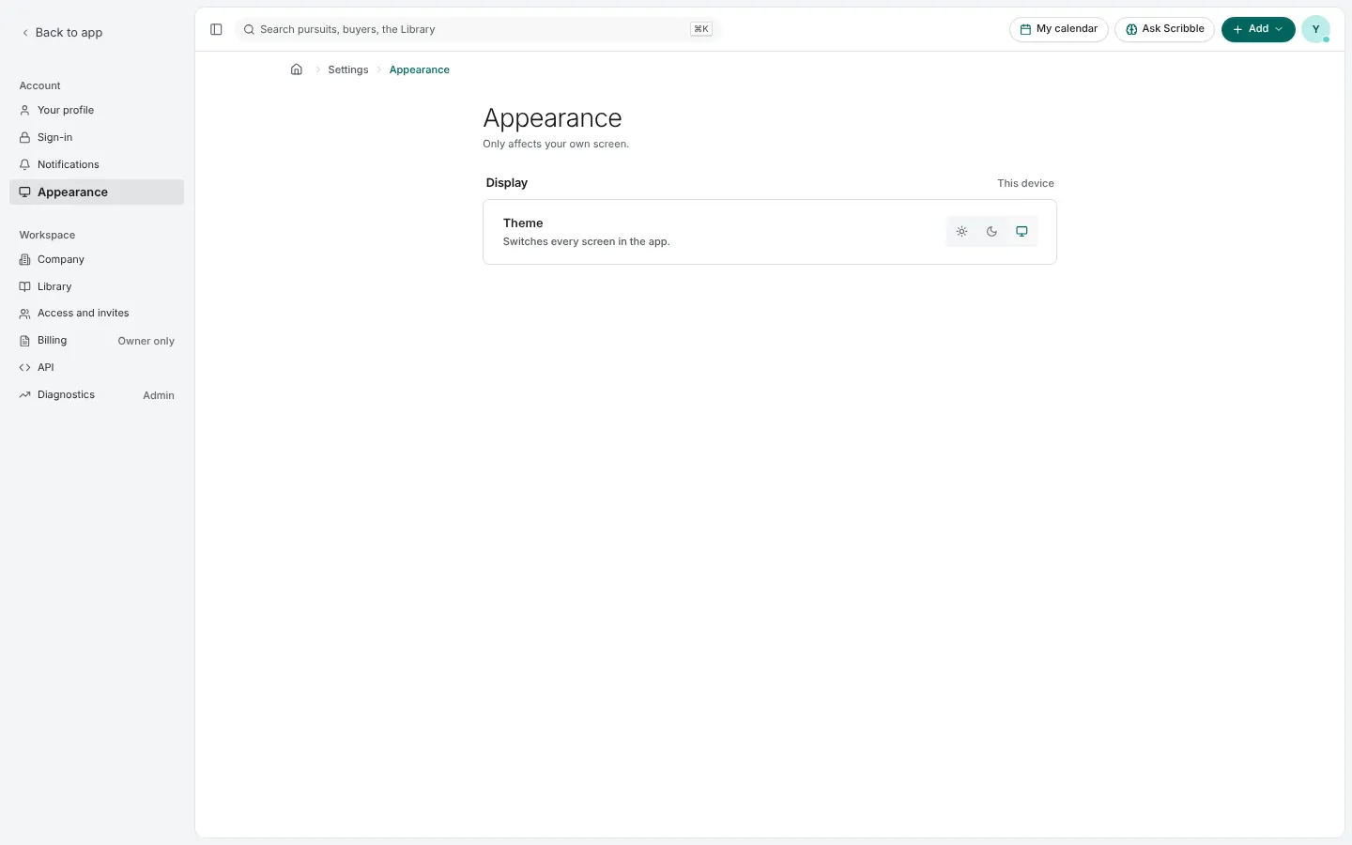Click the monitor icon beside Appearance in sidebar

(x=25, y=192)
